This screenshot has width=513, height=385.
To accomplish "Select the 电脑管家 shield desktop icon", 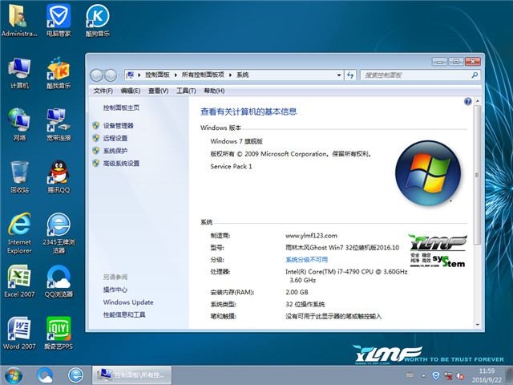I will click(x=58, y=20).
